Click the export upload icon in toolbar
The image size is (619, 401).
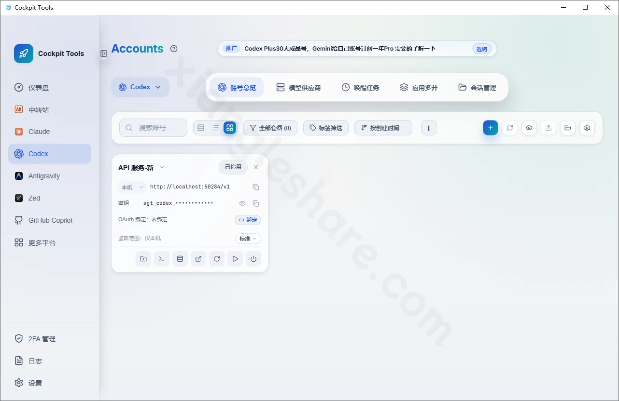(549, 128)
